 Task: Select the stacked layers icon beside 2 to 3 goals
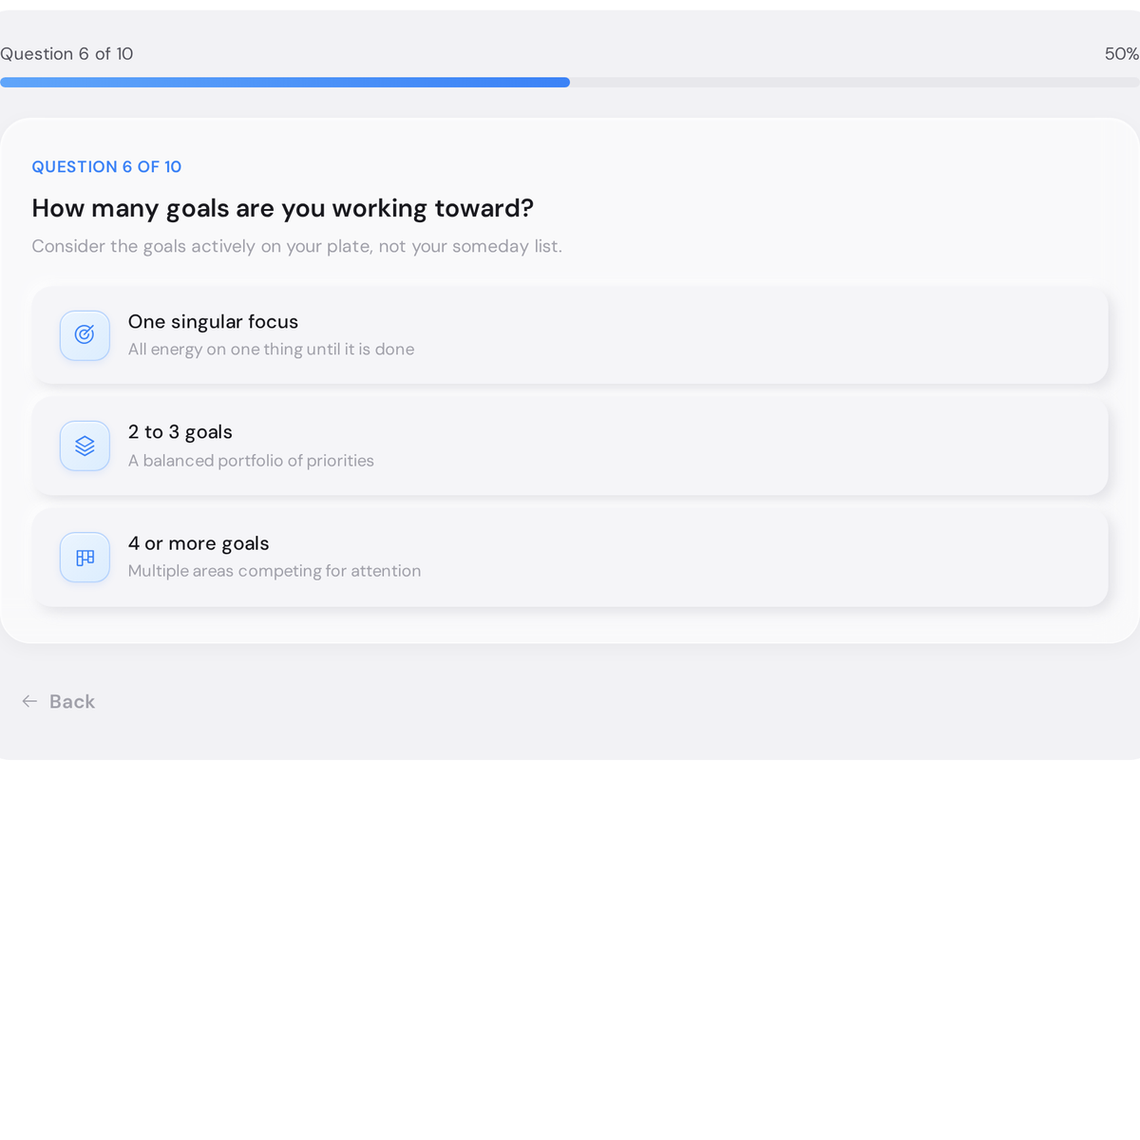point(85,446)
